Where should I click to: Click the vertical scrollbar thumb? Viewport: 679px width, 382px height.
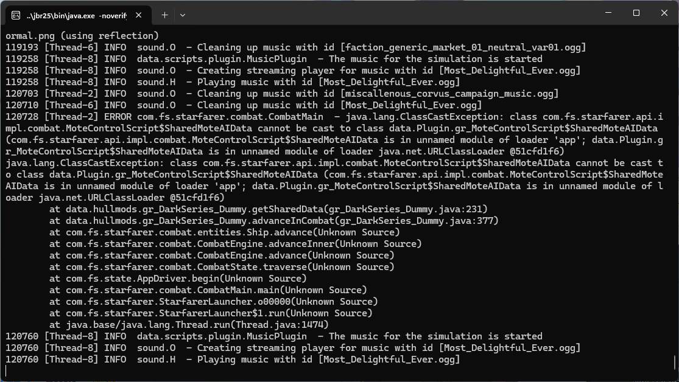point(675,363)
